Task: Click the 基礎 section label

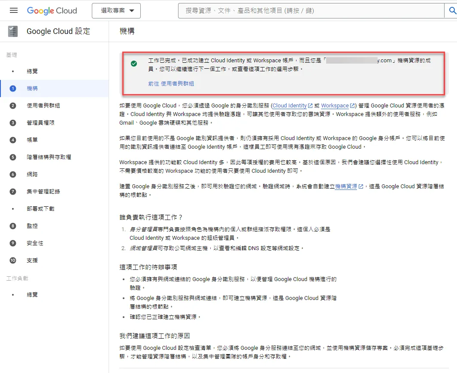Action: [12, 55]
